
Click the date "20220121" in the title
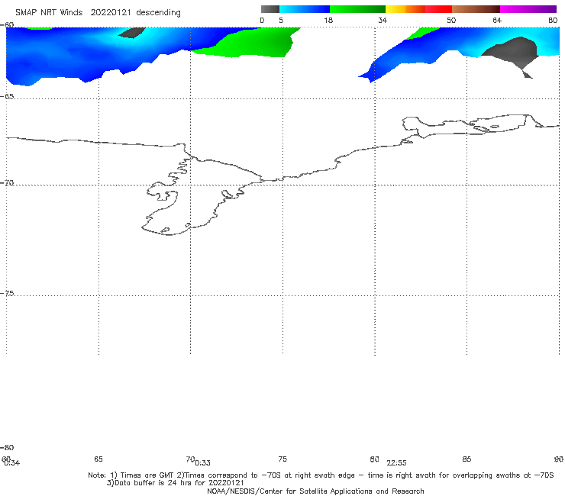click(x=111, y=12)
